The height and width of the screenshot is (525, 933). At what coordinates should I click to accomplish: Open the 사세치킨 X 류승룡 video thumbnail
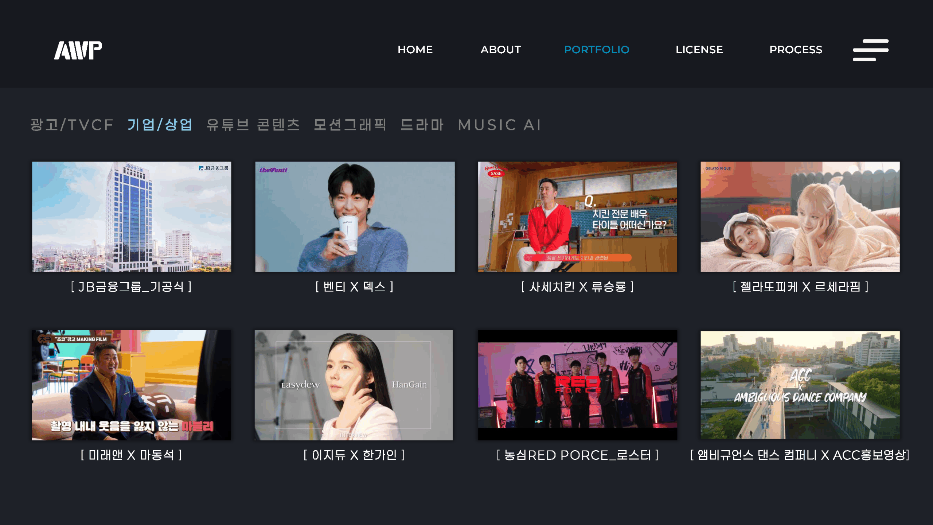click(x=578, y=217)
